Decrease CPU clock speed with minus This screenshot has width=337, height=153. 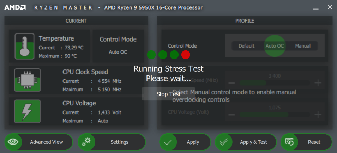[x=231, y=83]
